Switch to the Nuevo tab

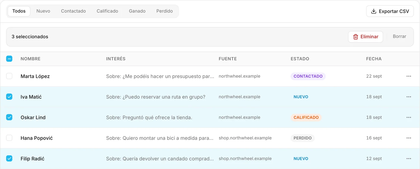coord(43,11)
